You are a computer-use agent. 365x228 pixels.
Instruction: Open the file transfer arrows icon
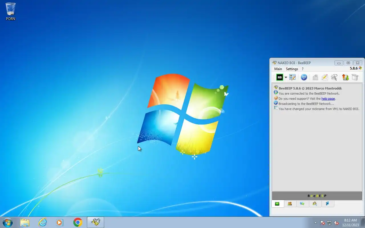pos(346,77)
